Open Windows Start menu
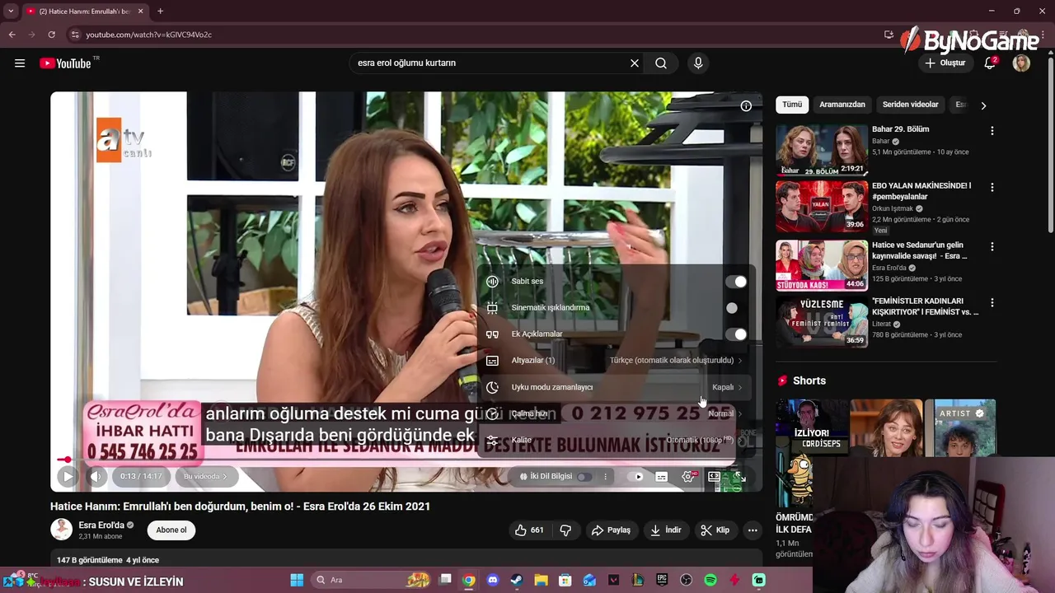The width and height of the screenshot is (1055, 593). (x=297, y=580)
